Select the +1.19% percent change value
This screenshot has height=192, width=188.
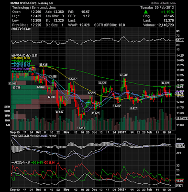pos(167,12)
